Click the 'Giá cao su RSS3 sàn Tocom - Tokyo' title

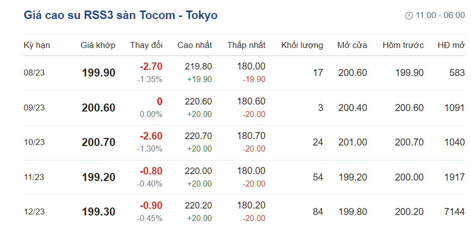pyautogui.click(x=120, y=15)
